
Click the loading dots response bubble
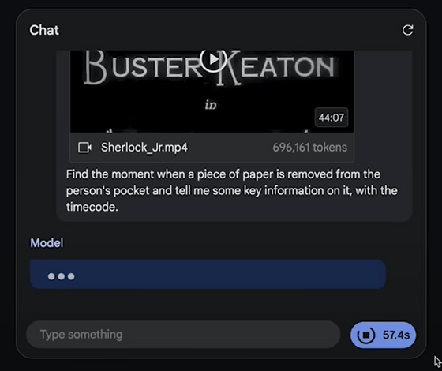208,274
